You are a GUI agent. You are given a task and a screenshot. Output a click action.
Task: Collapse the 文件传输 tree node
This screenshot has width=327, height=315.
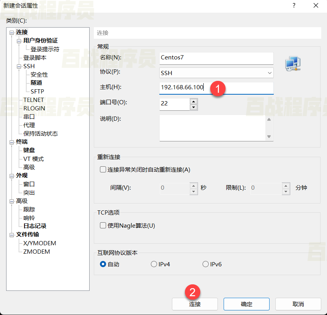(x=11, y=235)
